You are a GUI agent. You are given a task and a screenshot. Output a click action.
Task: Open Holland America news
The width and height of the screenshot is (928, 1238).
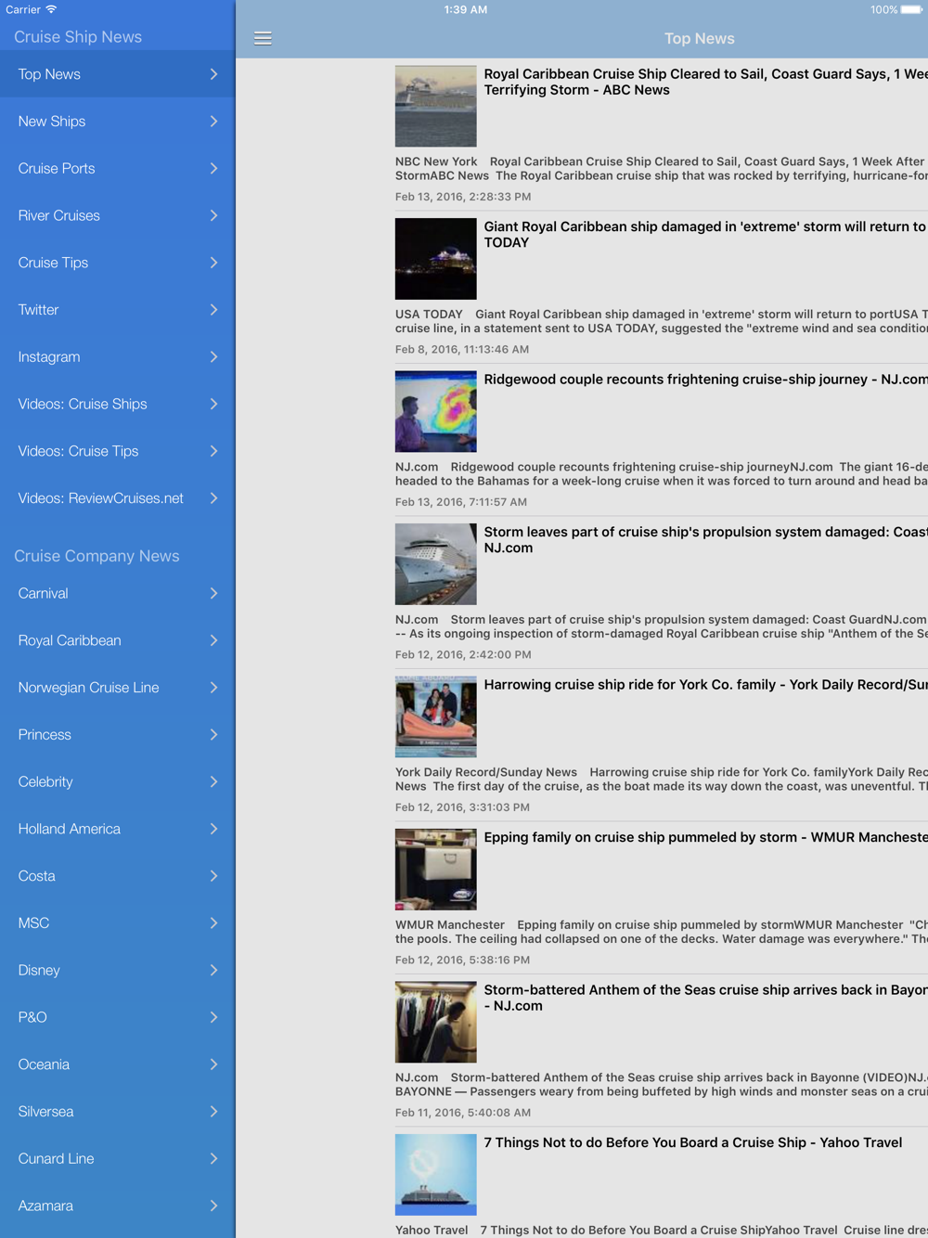[x=118, y=829]
